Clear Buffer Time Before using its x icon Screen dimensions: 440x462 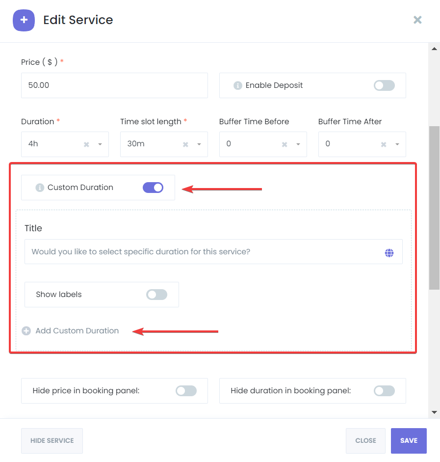click(284, 144)
